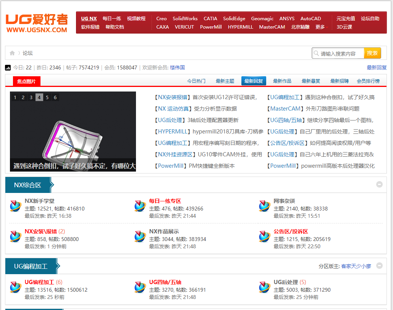Open CAXA navigation item
The image size is (393, 310).
(x=162, y=27)
